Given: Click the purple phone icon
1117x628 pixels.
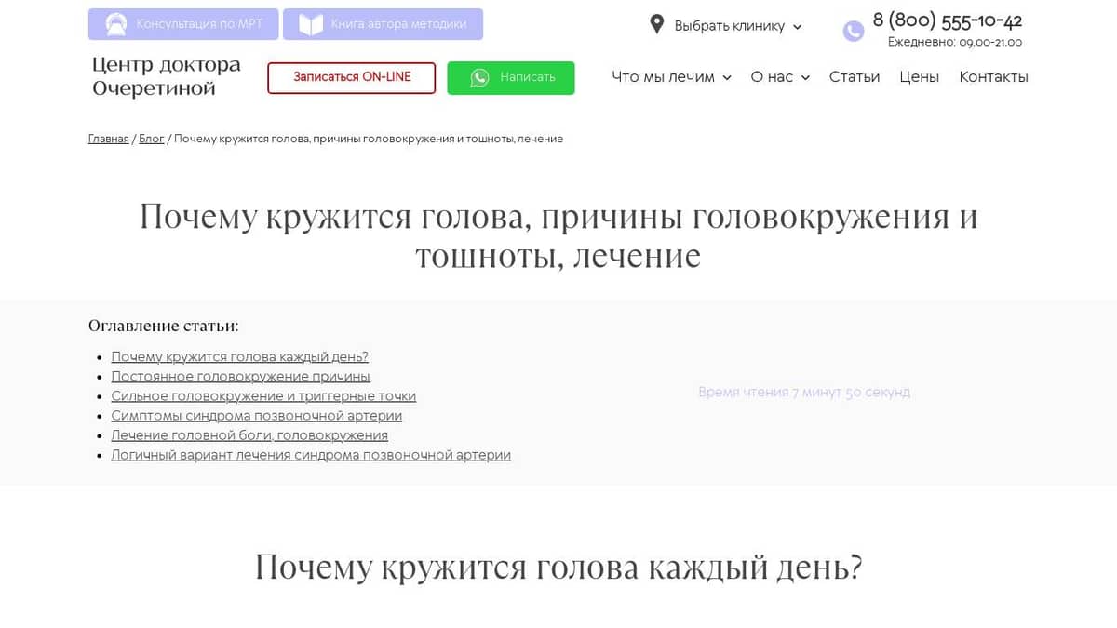Looking at the screenshot, I should tap(854, 32).
